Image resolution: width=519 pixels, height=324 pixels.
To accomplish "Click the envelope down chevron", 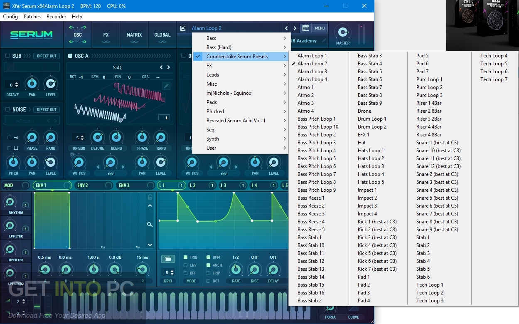I will [150, 245].
